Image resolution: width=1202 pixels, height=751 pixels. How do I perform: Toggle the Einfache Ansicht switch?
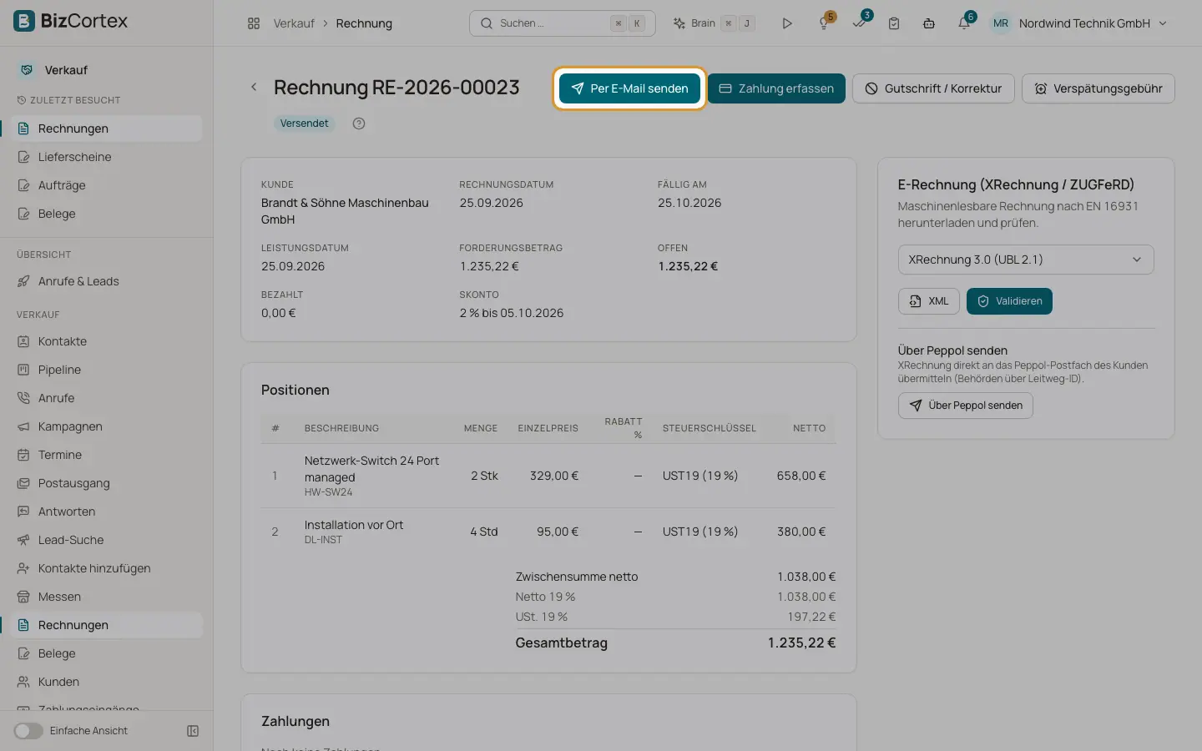tap(28, 731)
